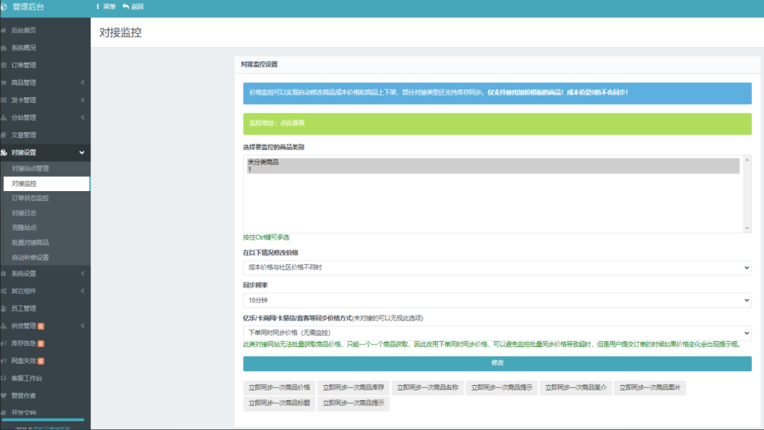This screenshot has width=764, height=430.
Task: Open the 同步频率 frequency dropdown
Action: 494,300
